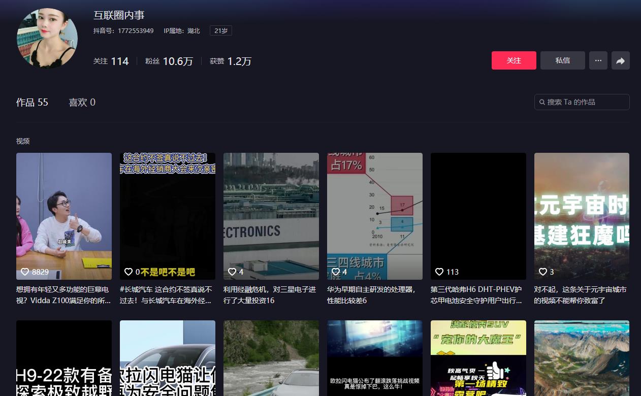Viewport: 641px width, 396px height.
Task: Click the share arrow icon
Action: tap(621, 60)
